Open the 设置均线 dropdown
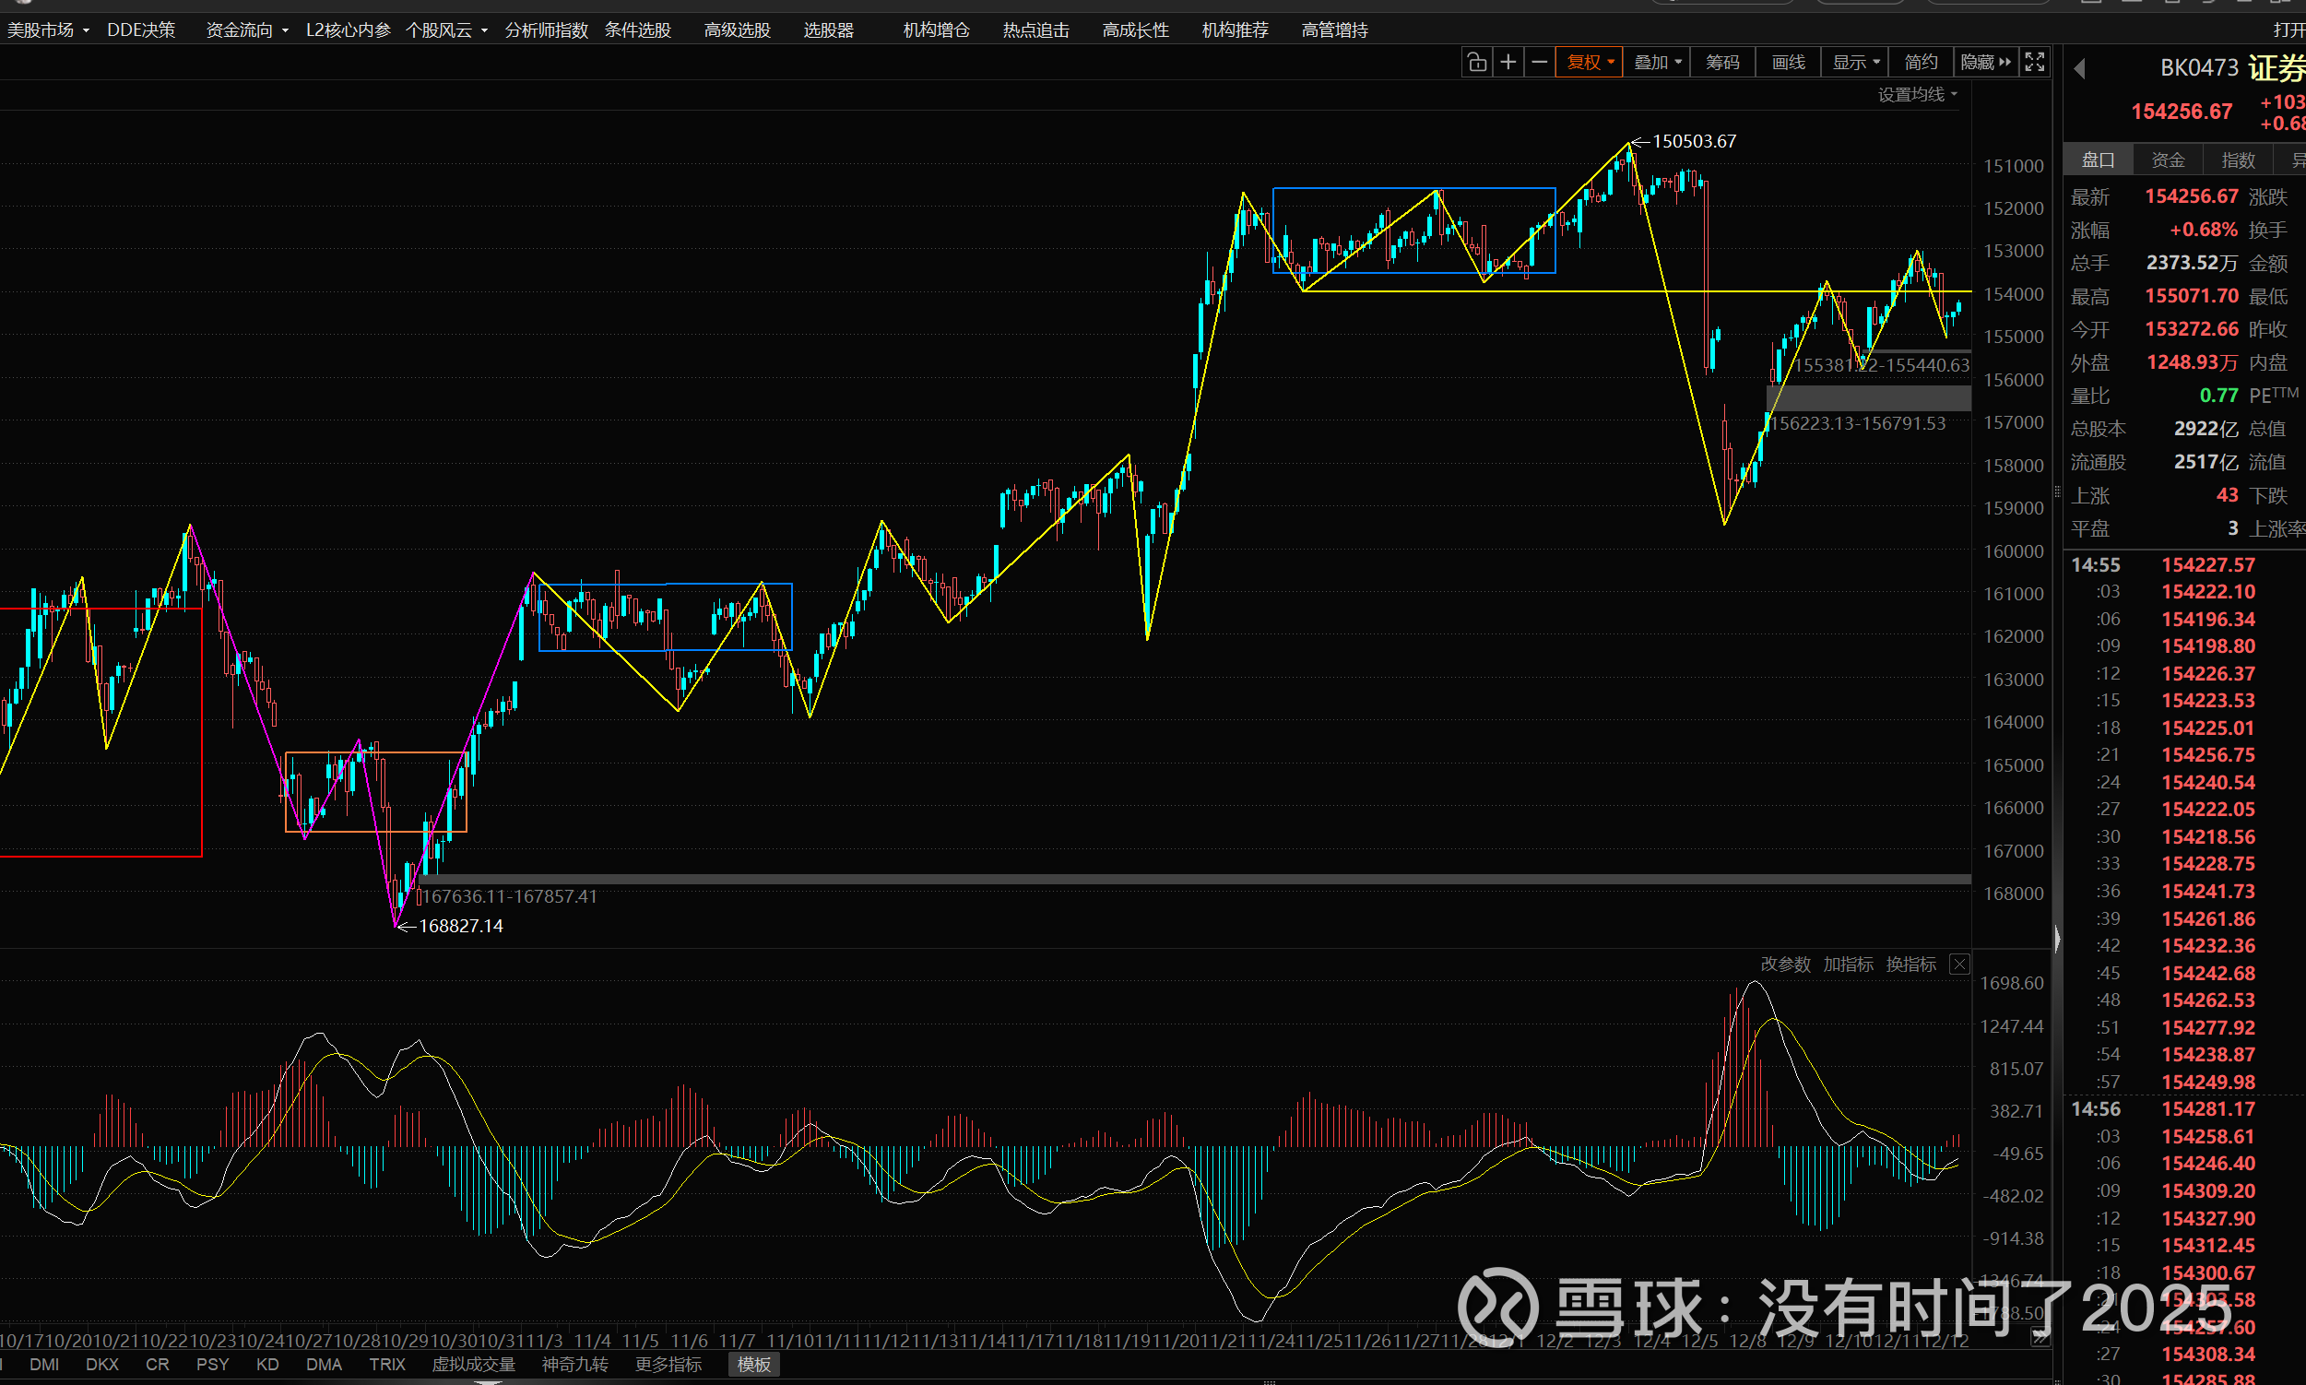The width and height of the screenshot is (2306, 1385). click(x=1917, y=94)
